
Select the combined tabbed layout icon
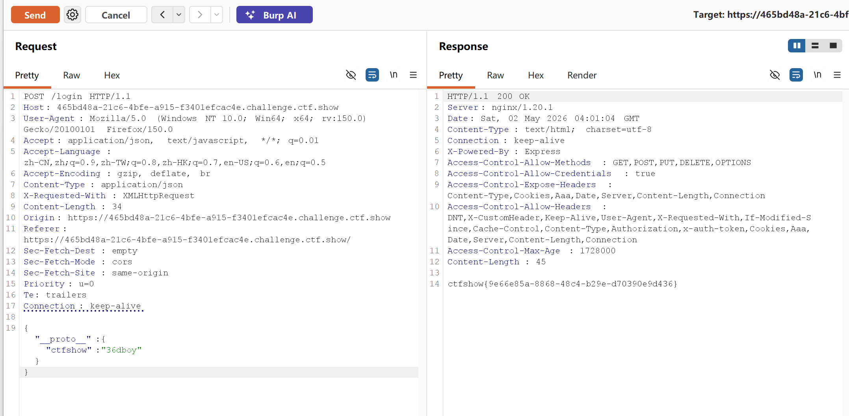point(833,46)
